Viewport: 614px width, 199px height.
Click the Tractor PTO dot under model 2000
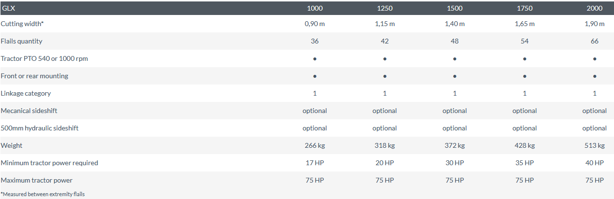tap(594, 59)
